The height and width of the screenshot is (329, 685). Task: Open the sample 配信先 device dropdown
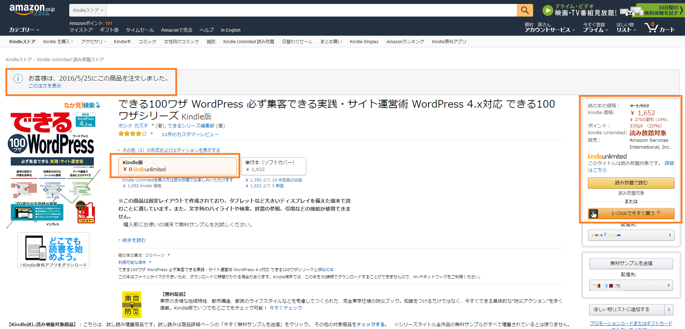click(x=631, y=285)
